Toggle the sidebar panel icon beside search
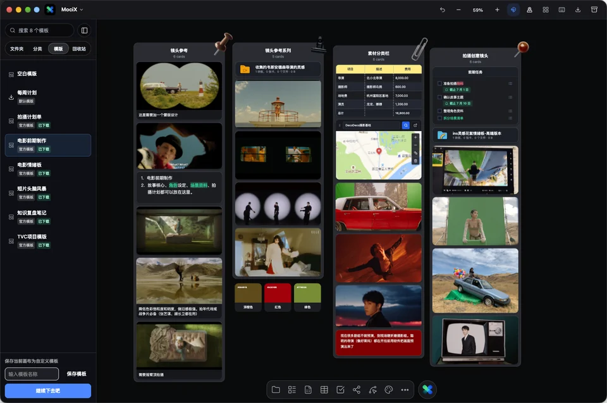The height and width of the screenshot is (403, 607). point(84,30)
